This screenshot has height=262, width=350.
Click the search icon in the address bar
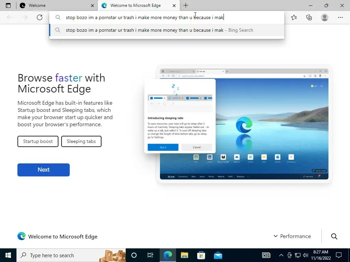pos(58,17)
